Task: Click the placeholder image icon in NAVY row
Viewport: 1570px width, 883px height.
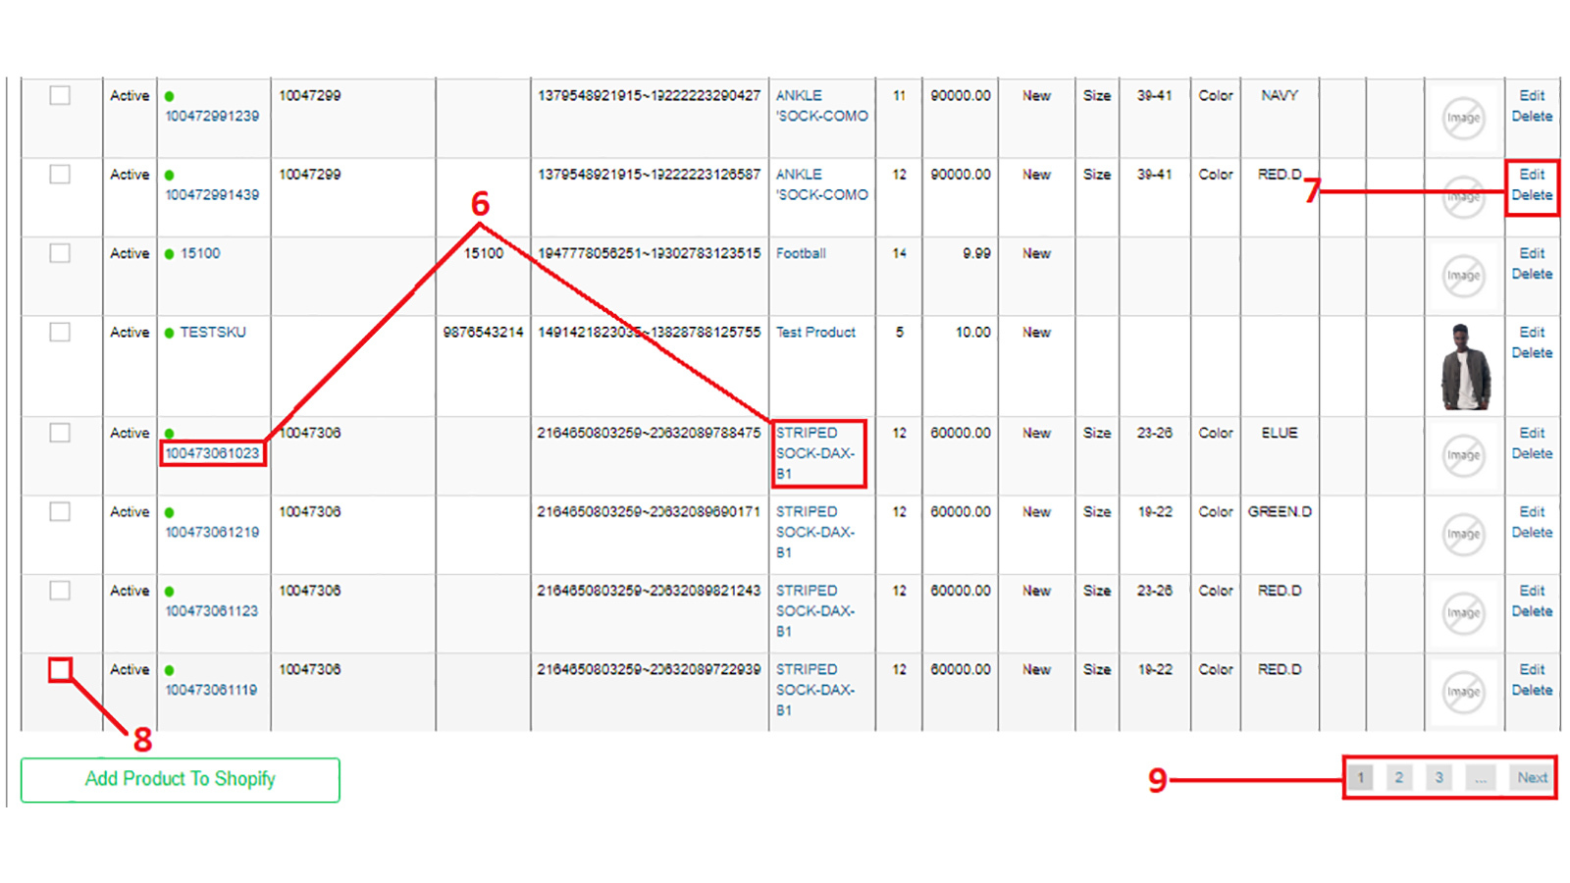Action: 1462,118
